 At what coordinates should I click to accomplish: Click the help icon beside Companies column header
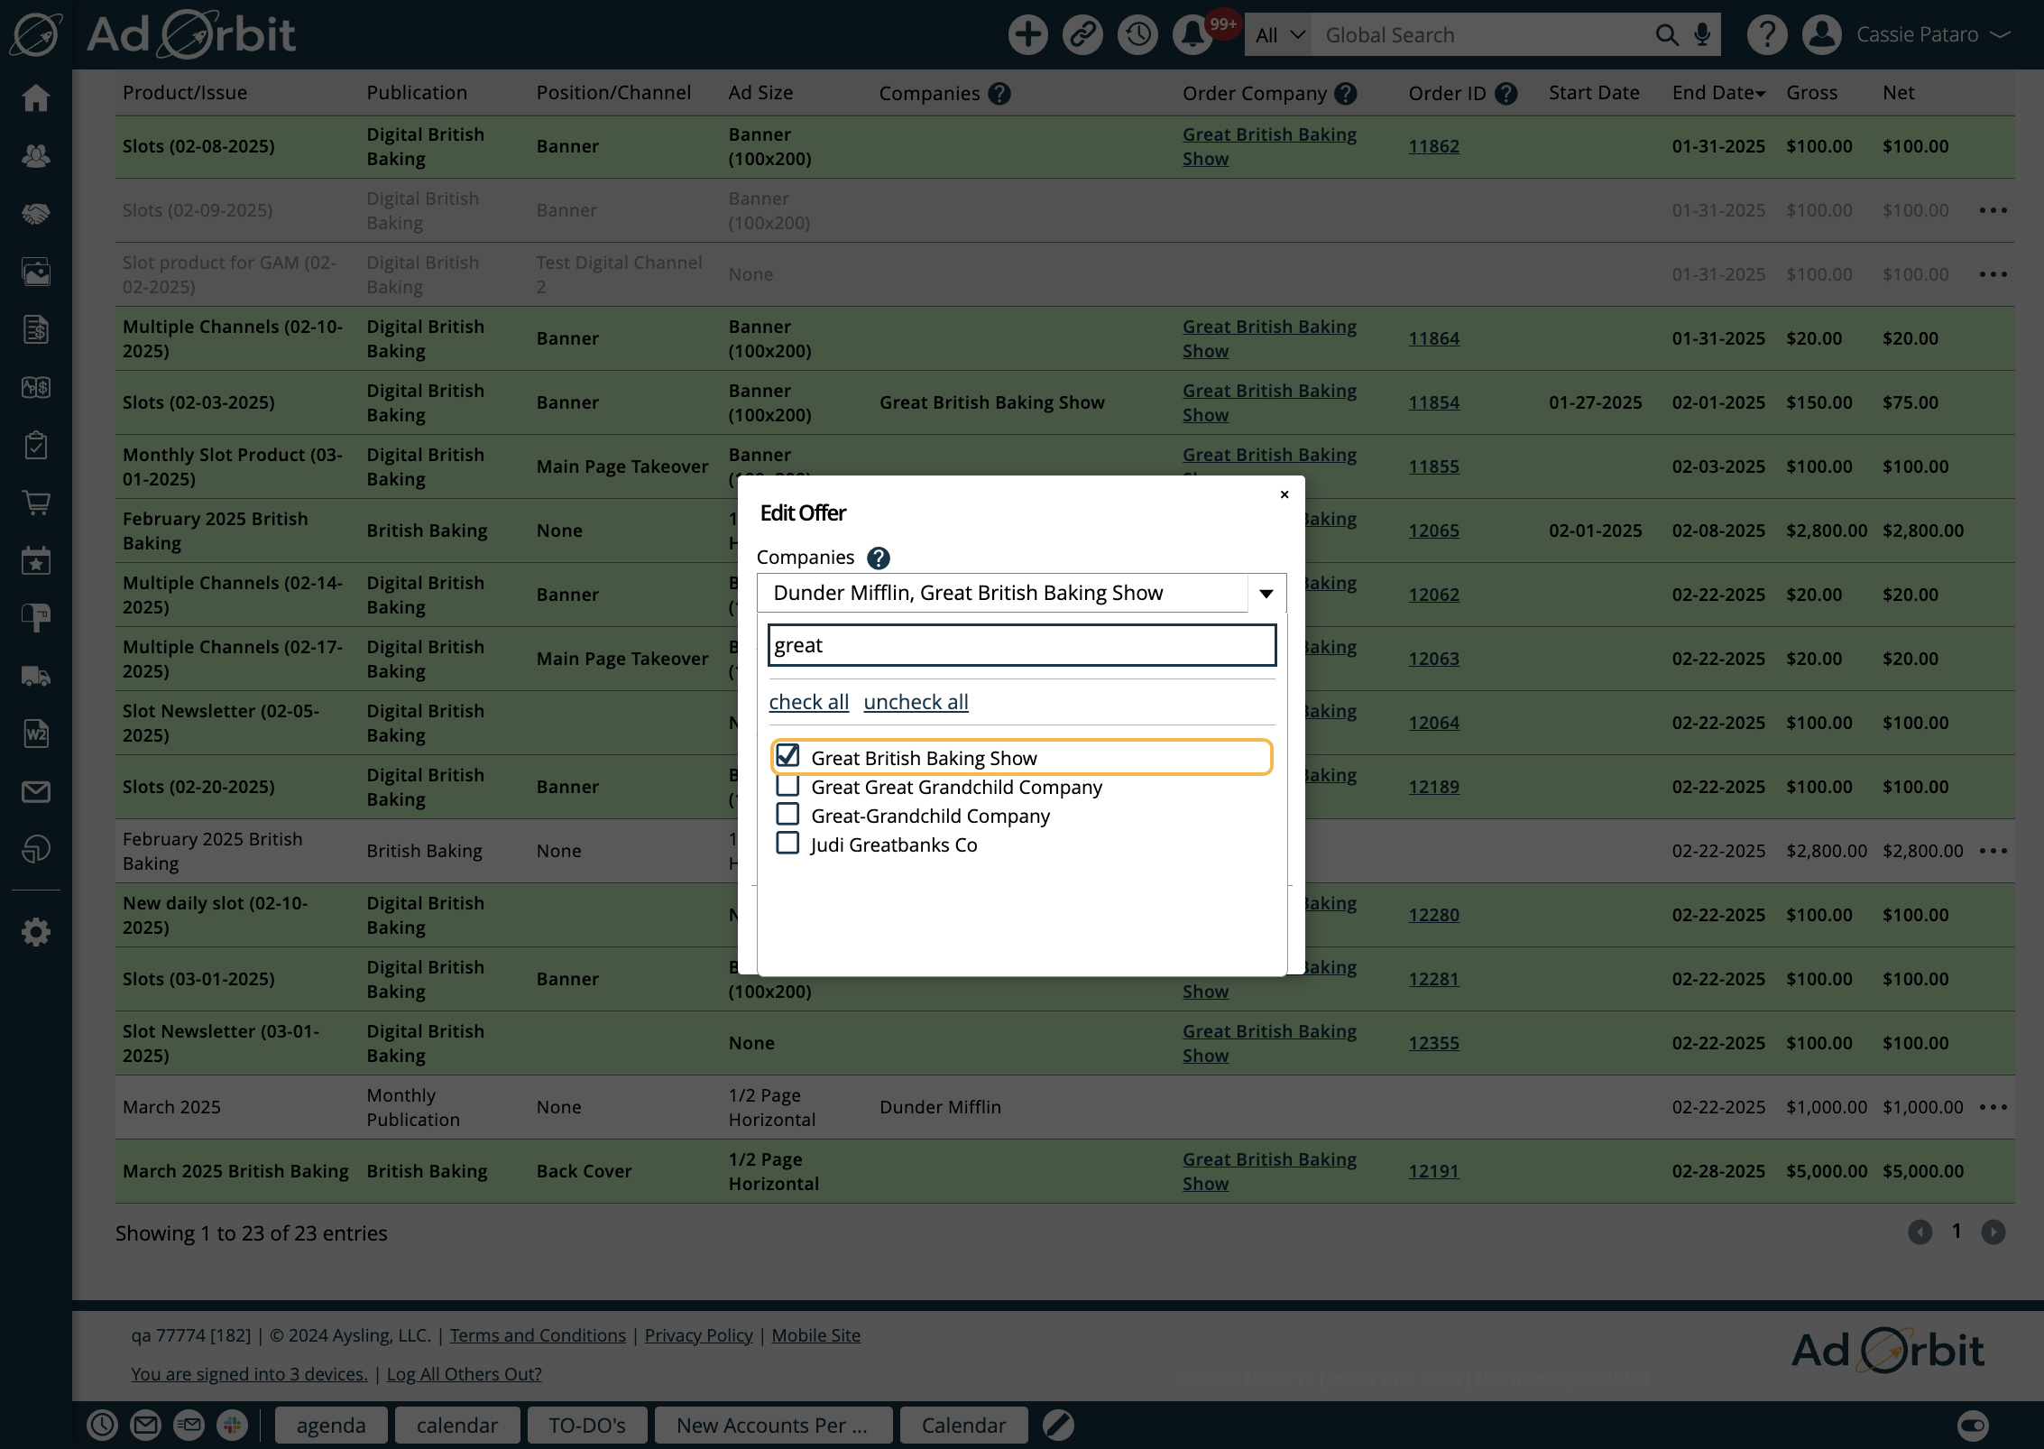click(x=999, y=94)
